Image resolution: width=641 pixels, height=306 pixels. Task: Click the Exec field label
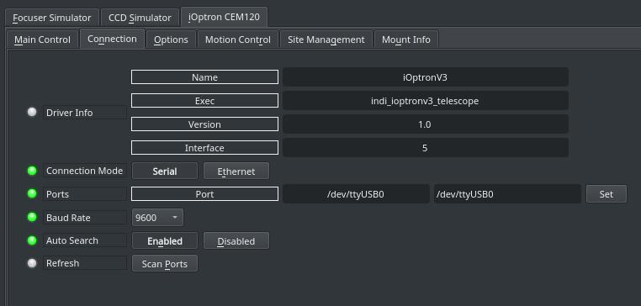coord(204,101)
